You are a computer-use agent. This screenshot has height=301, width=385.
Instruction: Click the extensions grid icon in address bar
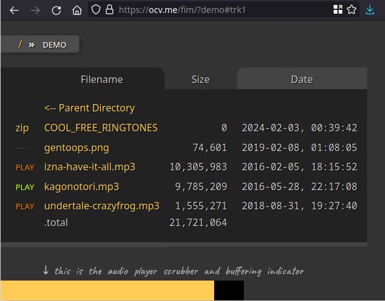338,10
